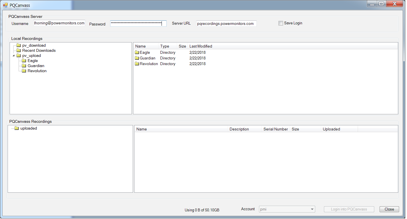Enable the Save Login checkbox
The width and height of the screenshot is (407, 219).
(281, 23)
